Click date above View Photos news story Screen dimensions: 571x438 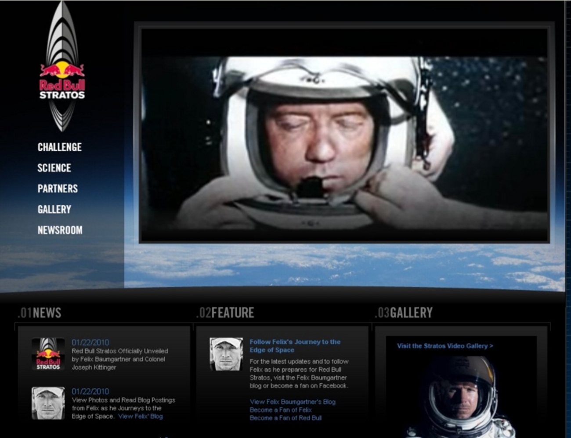tap(90, 392)
